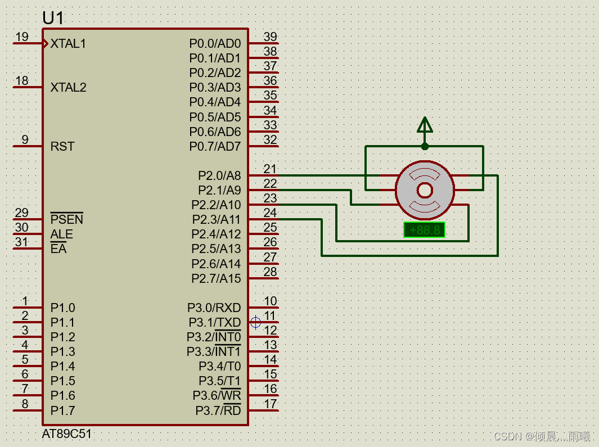Viewport: 599px width, 447px height.
Task: Click the P3.5/T1 pin label
Action: (x=220, y=381)
